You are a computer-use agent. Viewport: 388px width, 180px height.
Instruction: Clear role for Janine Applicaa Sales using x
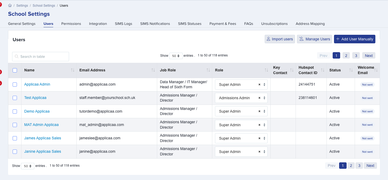tap(259, 152)
